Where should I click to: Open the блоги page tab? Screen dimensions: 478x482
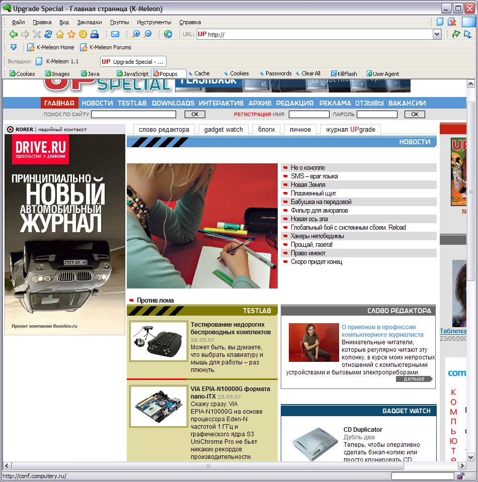pos(266,129)
